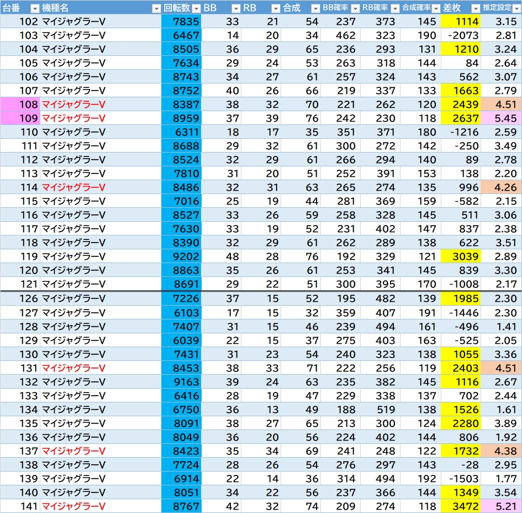
Task: Select 差枚 cell 1114 in row 102
Action: click(x=461, y=22)
